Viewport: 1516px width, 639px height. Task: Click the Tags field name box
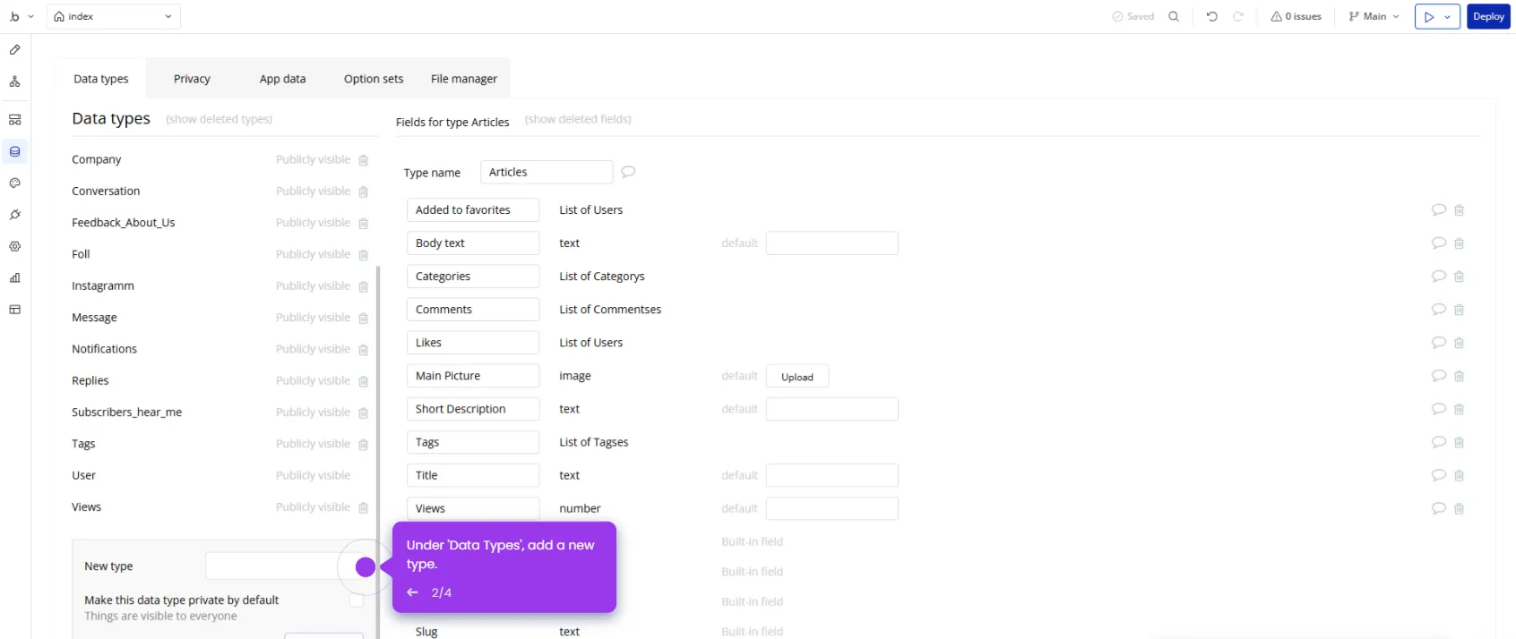pyautogui.click(x=473, y=442)
